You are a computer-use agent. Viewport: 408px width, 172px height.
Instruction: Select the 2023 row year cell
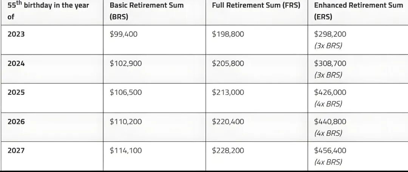tap(16, 34)
